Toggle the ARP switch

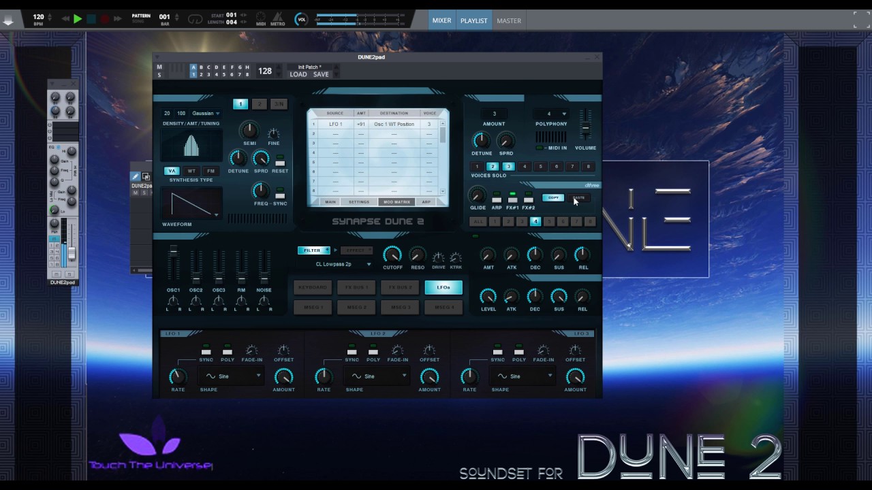click(497, 197)
